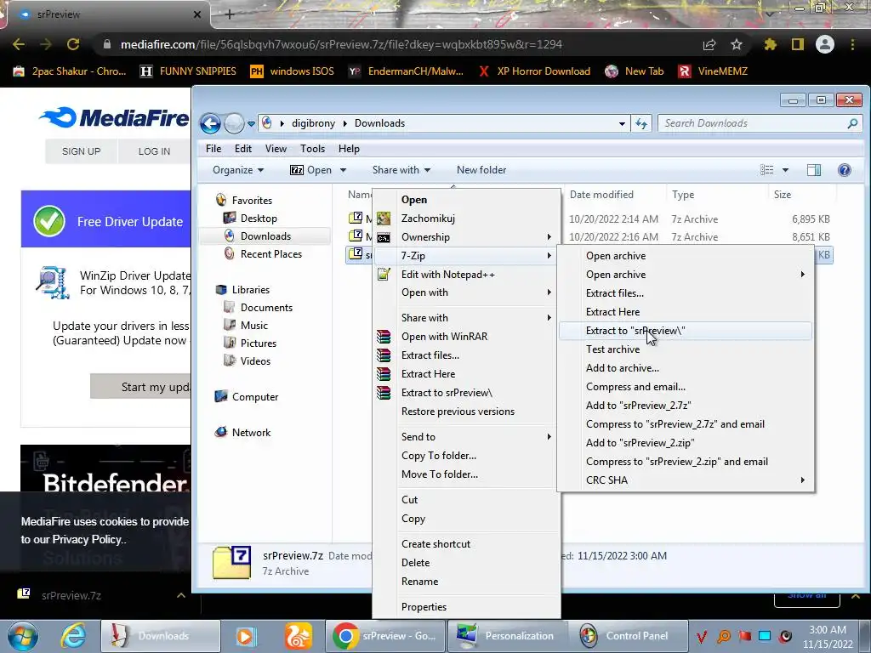This screenshot has width=871, height=653.
Task: Expand the download shelf chevron for srPreview.7z
Action: pyautogui.click(x=180, y=595)
